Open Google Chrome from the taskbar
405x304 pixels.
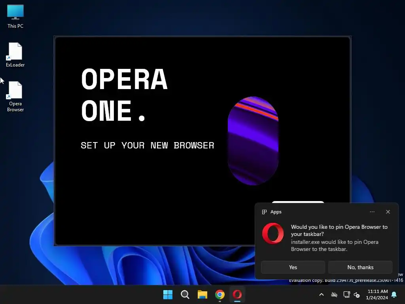coord(220,294)
